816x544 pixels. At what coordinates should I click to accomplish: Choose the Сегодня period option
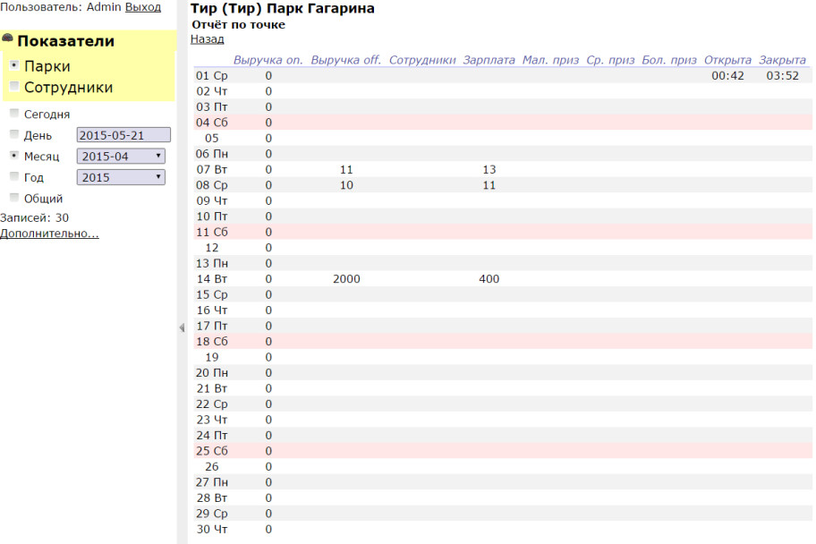[13, 115]
